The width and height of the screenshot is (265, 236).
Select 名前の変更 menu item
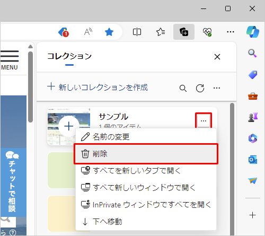tap(146, 137)
